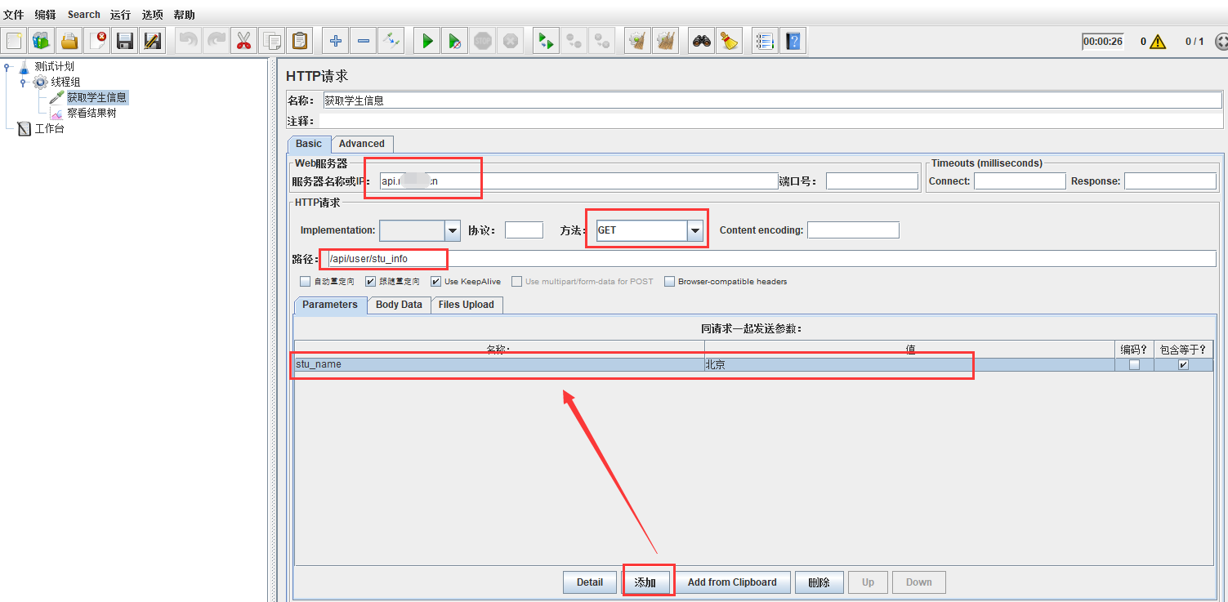Open the Function Helper dialog question-mark icon
This screenshot has width=1228, height=602.
tap(793, 40)
